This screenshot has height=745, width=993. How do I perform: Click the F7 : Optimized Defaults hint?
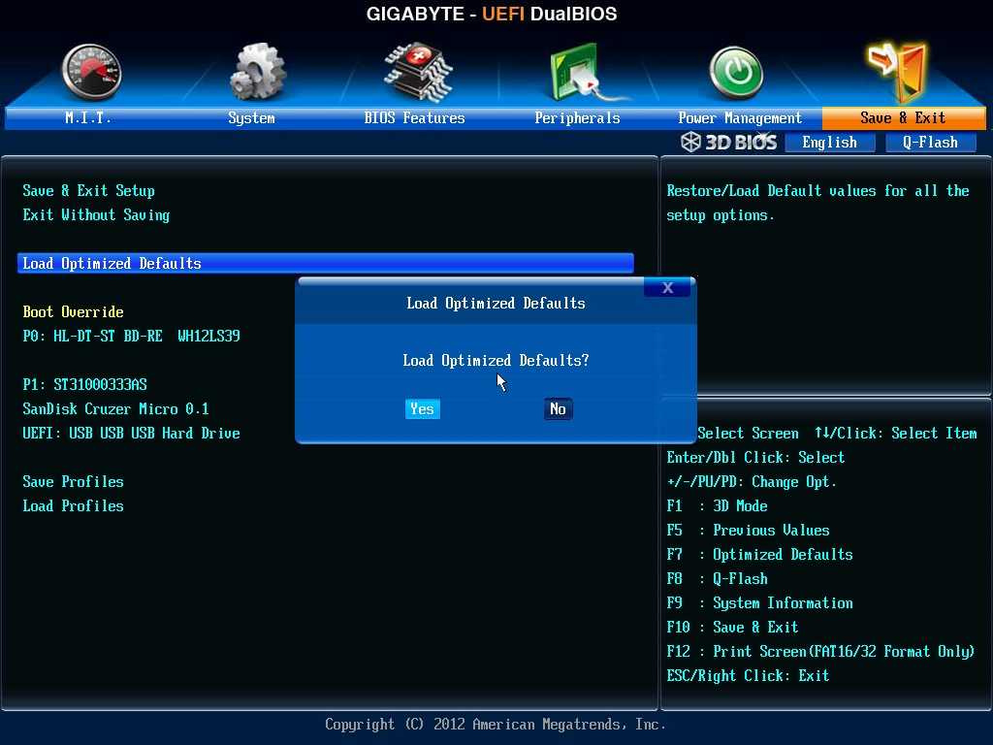coord(760,554)
